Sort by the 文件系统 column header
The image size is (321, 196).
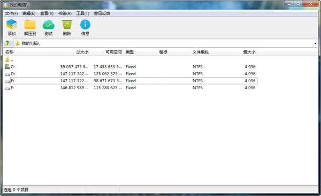pos(207,52)
